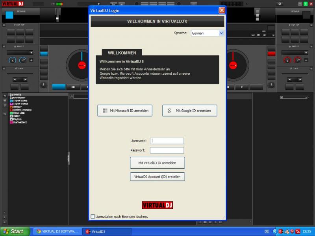315x236 pixels.
Task: Open the Sprache language dropdown
Action: [208, 33]
